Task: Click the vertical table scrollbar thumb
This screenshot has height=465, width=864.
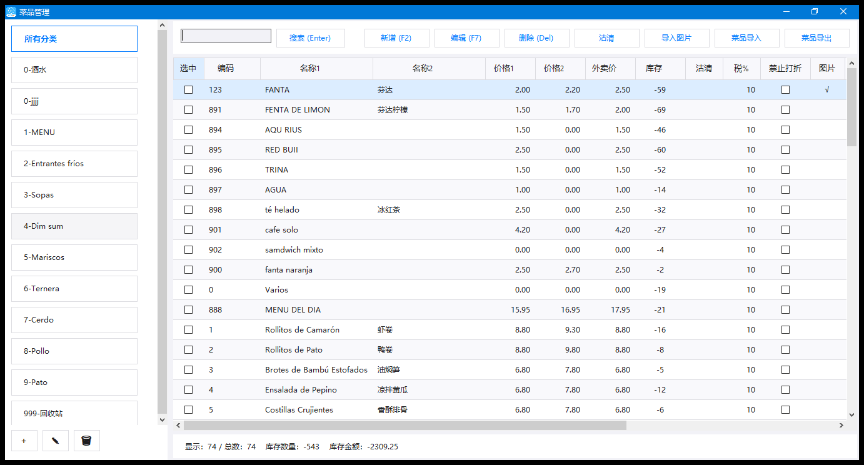Action: (x=851, y=107)
